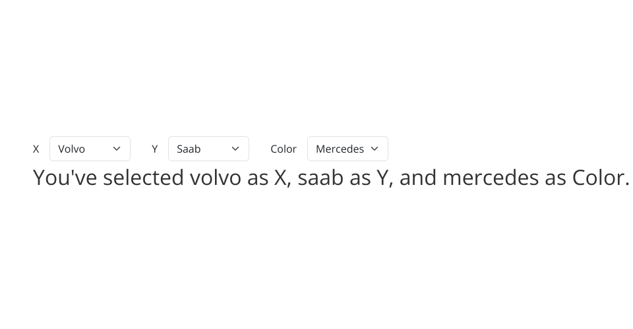Open the Color dropdown showing Mercedes
633x329 pixels.
coord(347,149)
